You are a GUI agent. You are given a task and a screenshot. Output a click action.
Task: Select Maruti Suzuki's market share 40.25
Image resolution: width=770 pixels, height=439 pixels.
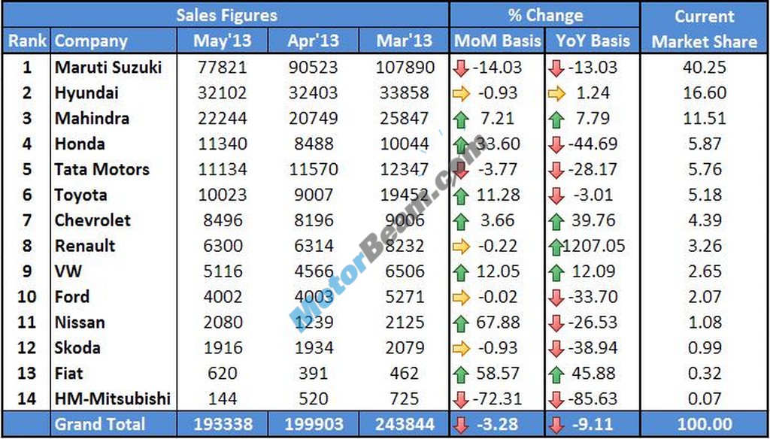(704, 67)
